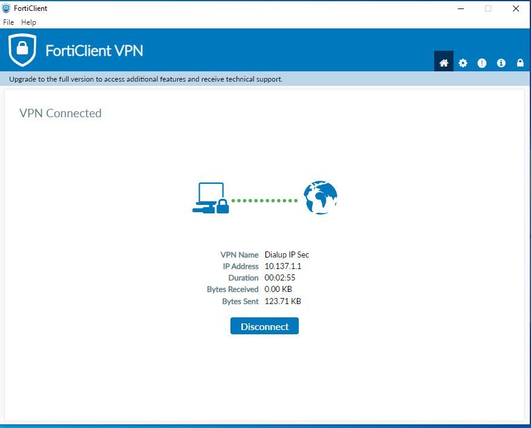
Task: Select the duration value 00:02:55
Action: 280,277
